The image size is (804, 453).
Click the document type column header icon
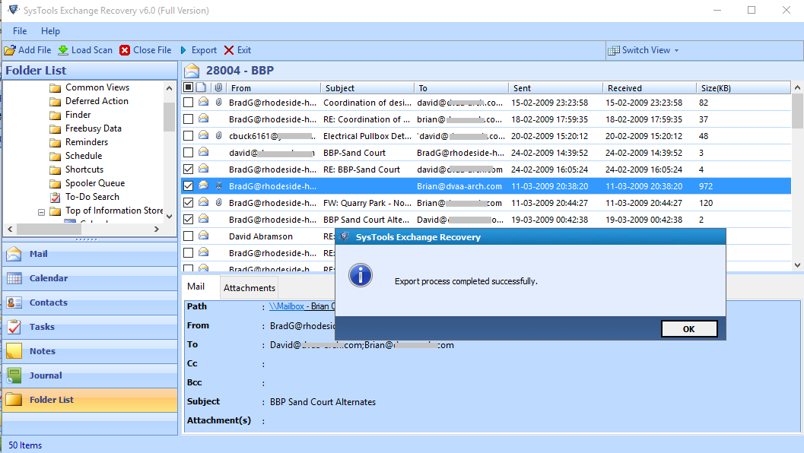202,87
